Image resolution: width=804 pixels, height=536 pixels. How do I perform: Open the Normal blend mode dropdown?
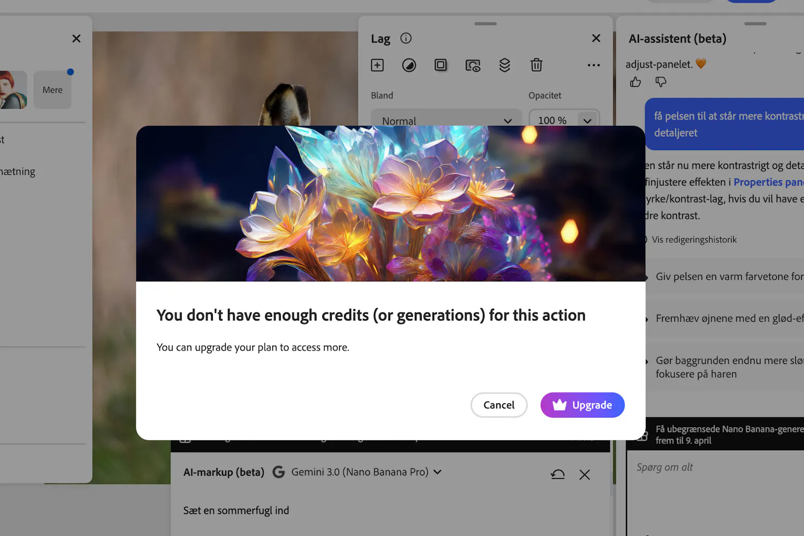click(x=446, y=121)
